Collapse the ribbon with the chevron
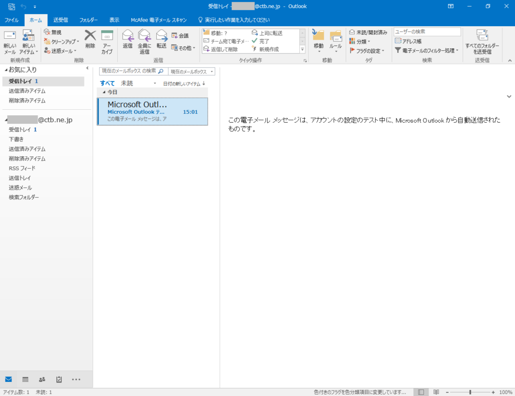The width and height of the screenshot is (515, 396). pyautogui.click(x=510, y=60)
